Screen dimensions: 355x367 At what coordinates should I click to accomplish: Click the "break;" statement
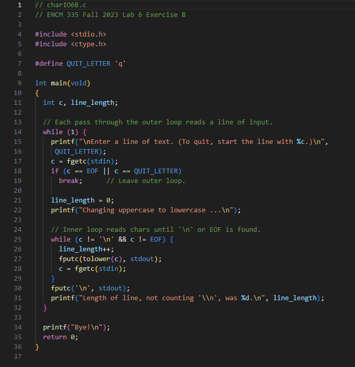71,181
